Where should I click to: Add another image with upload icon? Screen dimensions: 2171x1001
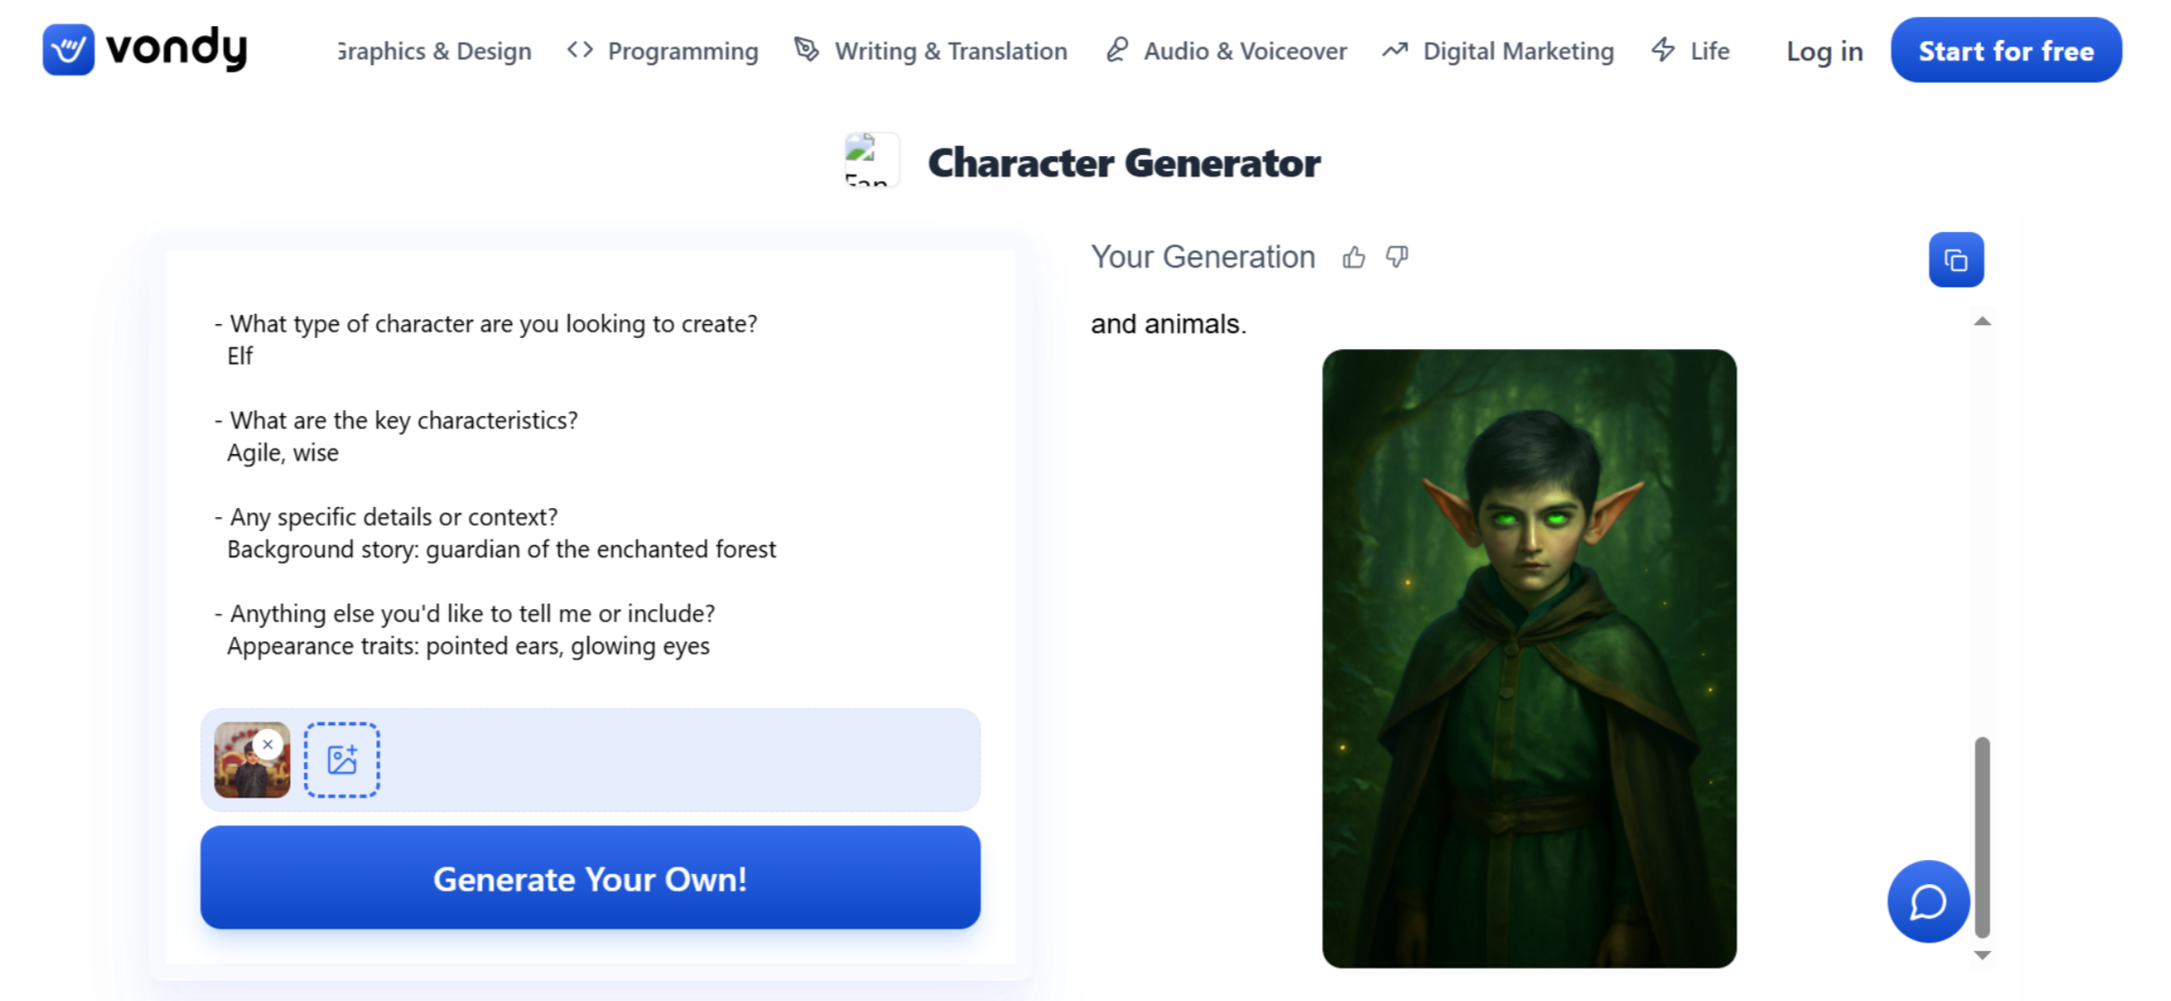pos(342,760)
